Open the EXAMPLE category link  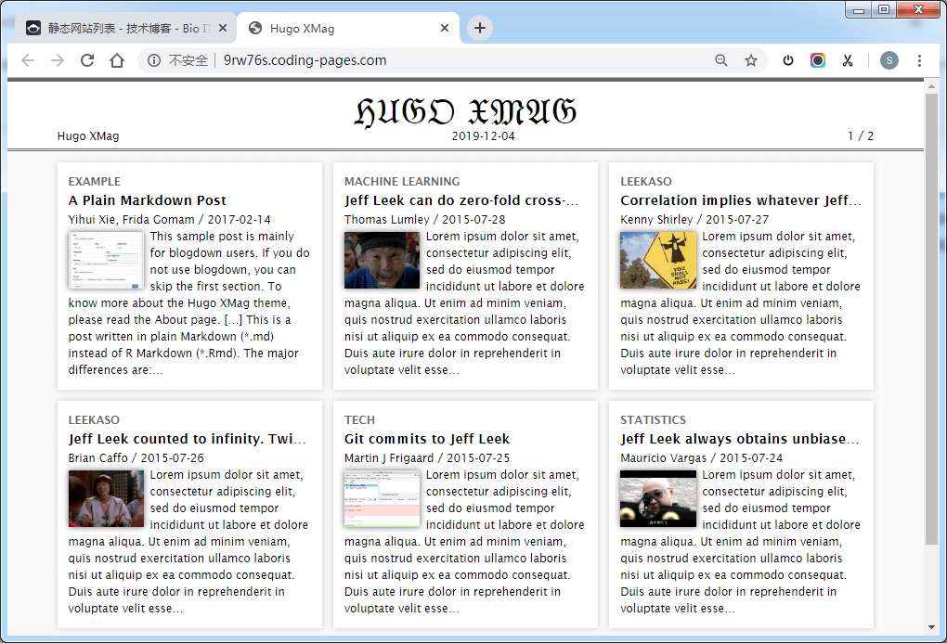click(x=94, y=182)
